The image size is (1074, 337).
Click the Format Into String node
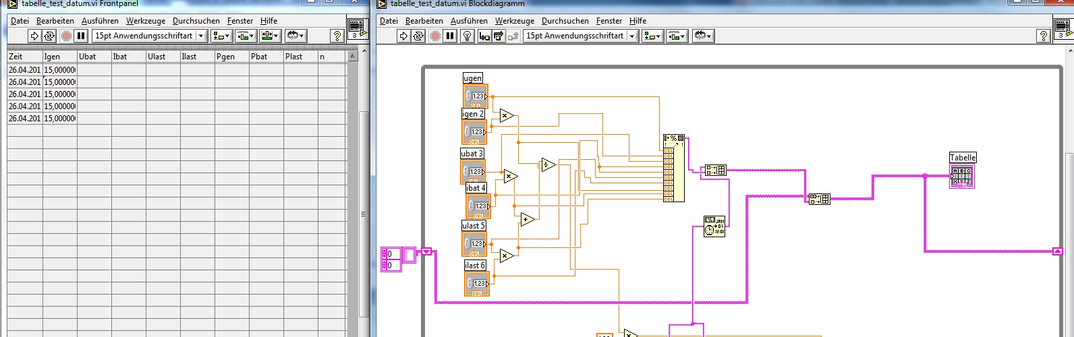(x=673, y=168)
